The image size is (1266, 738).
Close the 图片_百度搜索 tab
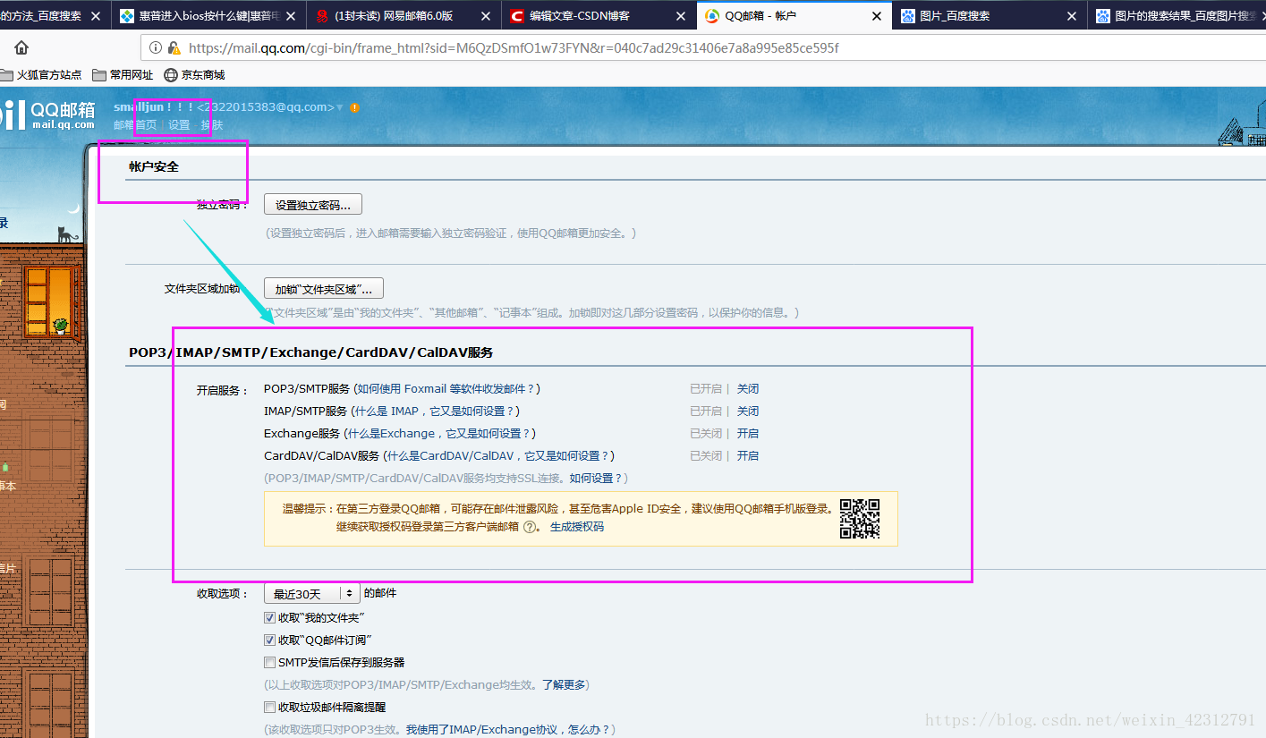pos(1072,16)
